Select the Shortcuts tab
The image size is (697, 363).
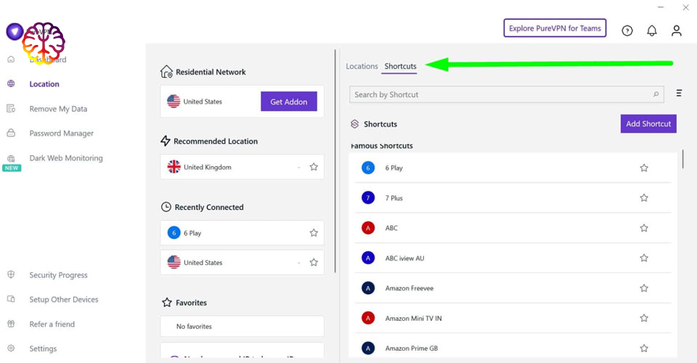pos(400,66)
